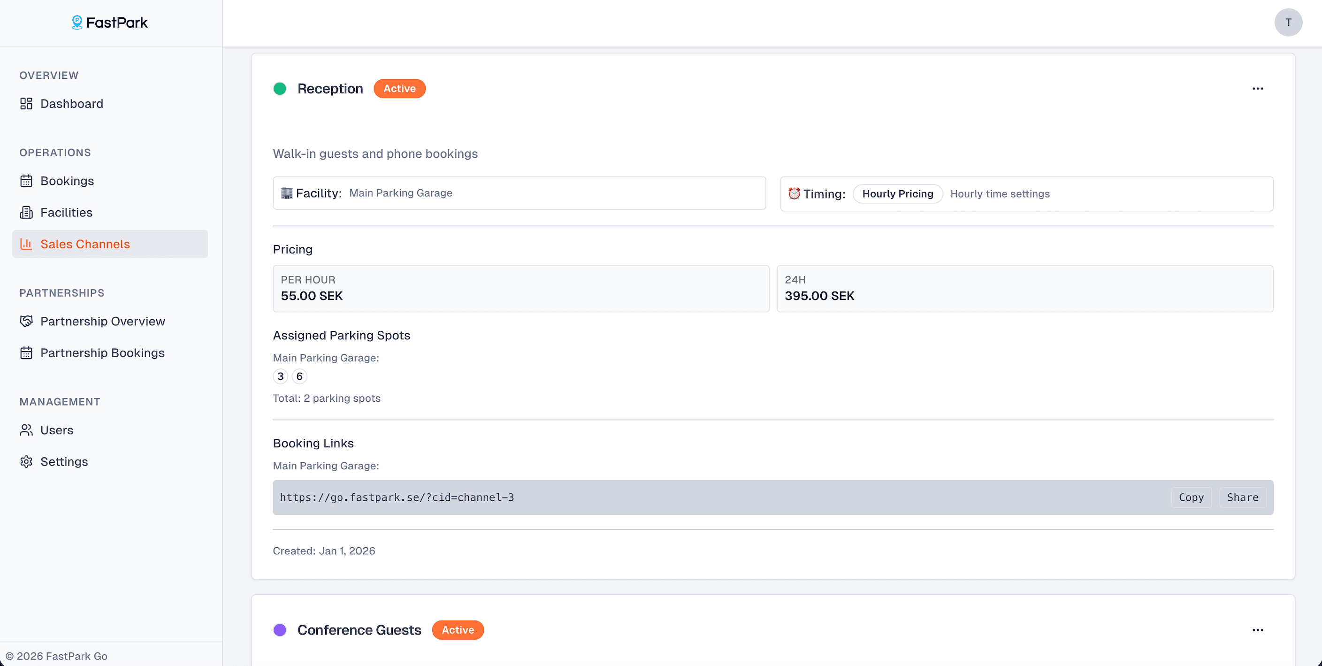Image resolution: width=1322 pixels, height=666 pixels.
Task: Click the Reception Active status badge
Action: pos(399,89)
